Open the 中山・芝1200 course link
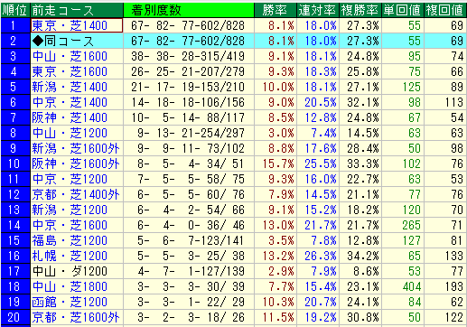The width and height of the screenshot is (467, 327). [x=70, y=133]
